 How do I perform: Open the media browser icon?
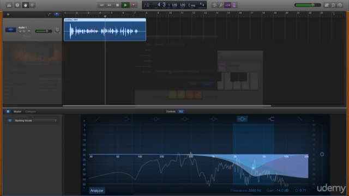point(340,5)
